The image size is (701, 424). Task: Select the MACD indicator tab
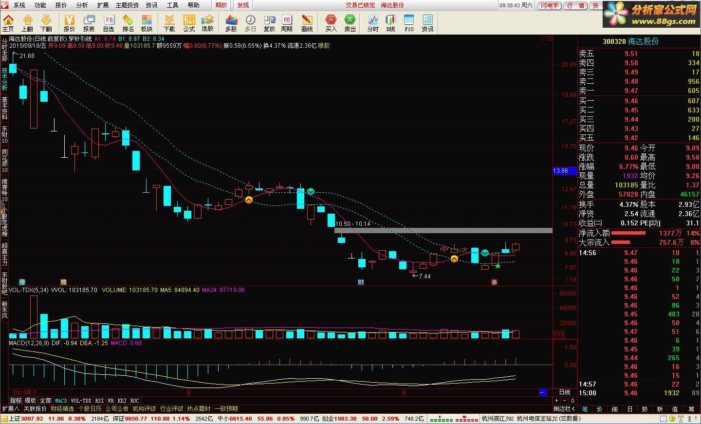(x=61, y=401)
